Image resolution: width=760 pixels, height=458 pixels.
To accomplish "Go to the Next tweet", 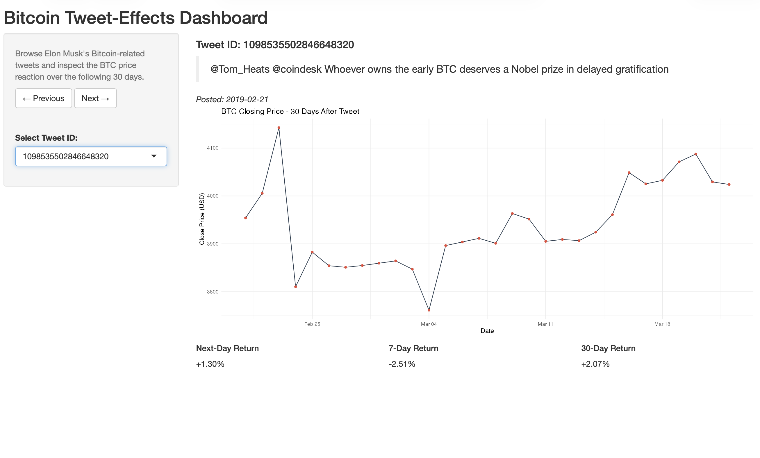I will point(95,98).
